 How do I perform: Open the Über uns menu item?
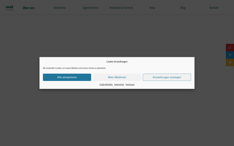coord(28,8)
